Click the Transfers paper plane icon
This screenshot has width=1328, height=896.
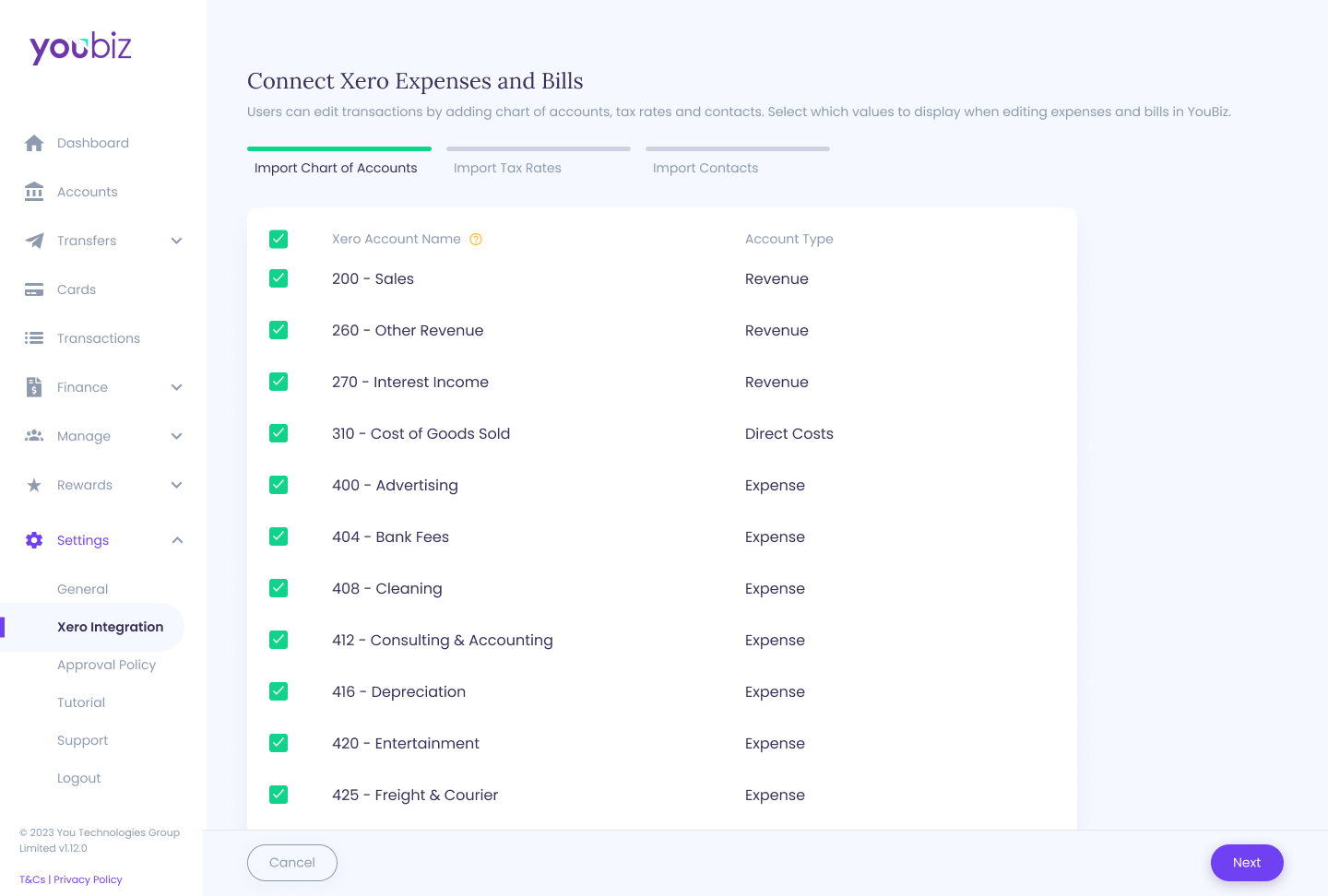[x=34, y=241]
